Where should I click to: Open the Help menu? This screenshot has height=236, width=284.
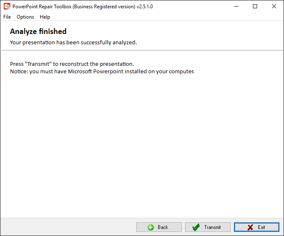[45, 17]
